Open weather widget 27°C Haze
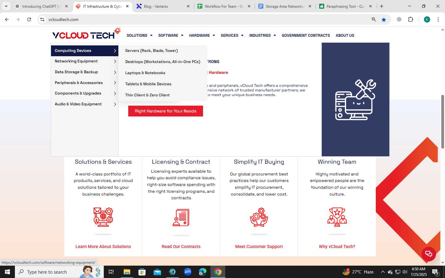Image resolution: width=445 pixels, height=278 pixels. click(358, 272)
